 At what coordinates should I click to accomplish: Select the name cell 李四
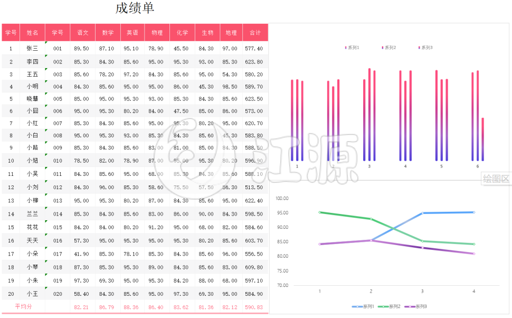click(32, 61)
